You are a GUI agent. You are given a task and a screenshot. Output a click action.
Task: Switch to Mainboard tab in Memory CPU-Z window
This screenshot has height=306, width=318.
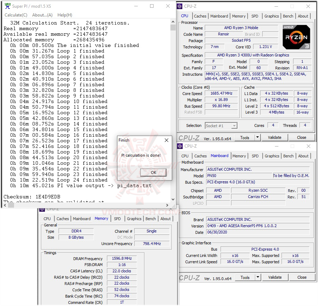[82, 219]
